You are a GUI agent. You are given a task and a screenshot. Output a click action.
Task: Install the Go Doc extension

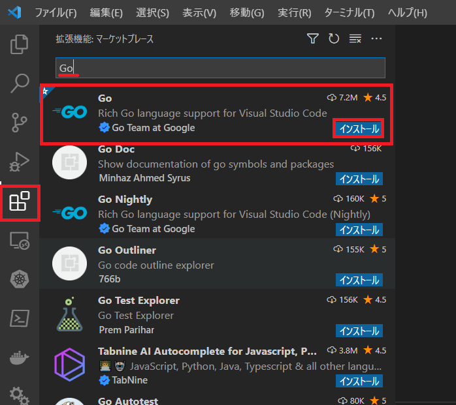click(359, 179)
